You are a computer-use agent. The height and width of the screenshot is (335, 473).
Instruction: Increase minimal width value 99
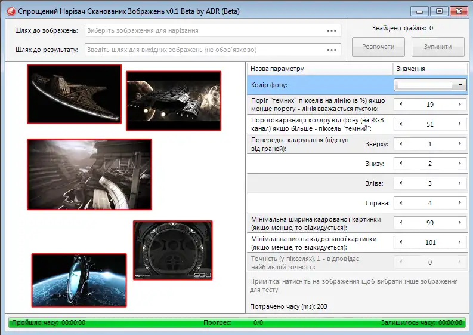(459, 223)
